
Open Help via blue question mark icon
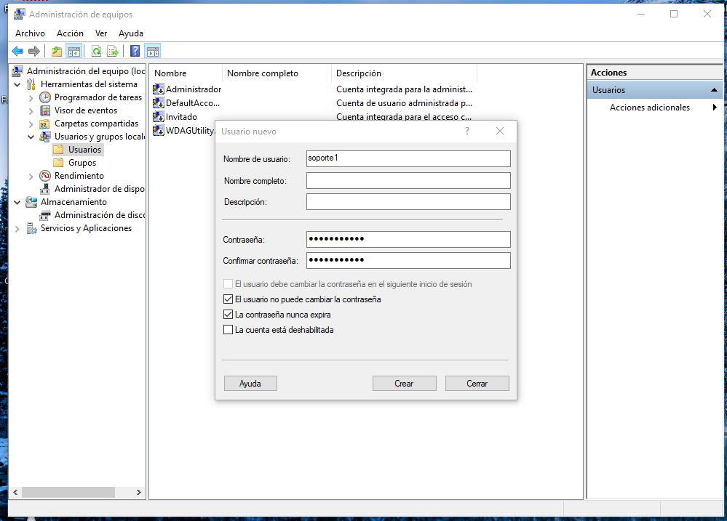point(135,51)
